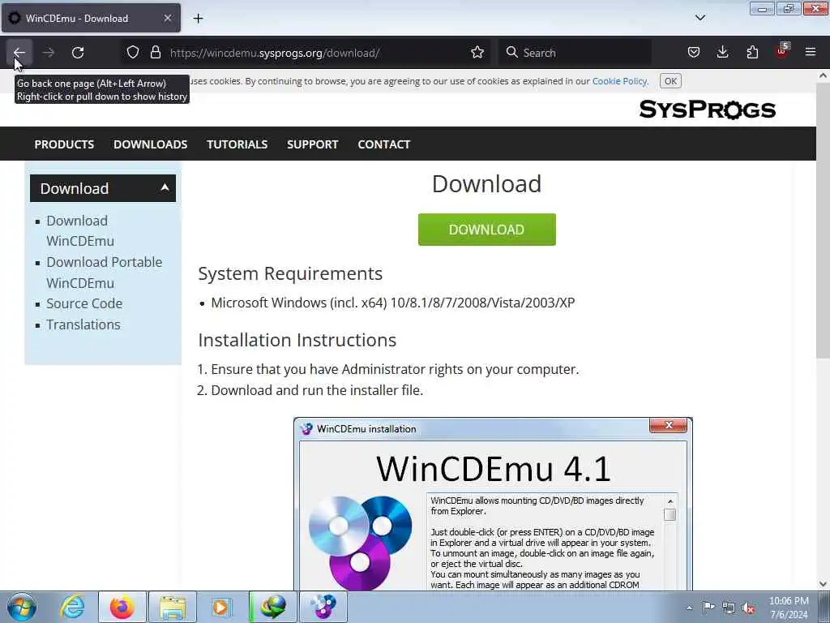
Task: Show hidden tray icons arrow
Action: (689, 608)
